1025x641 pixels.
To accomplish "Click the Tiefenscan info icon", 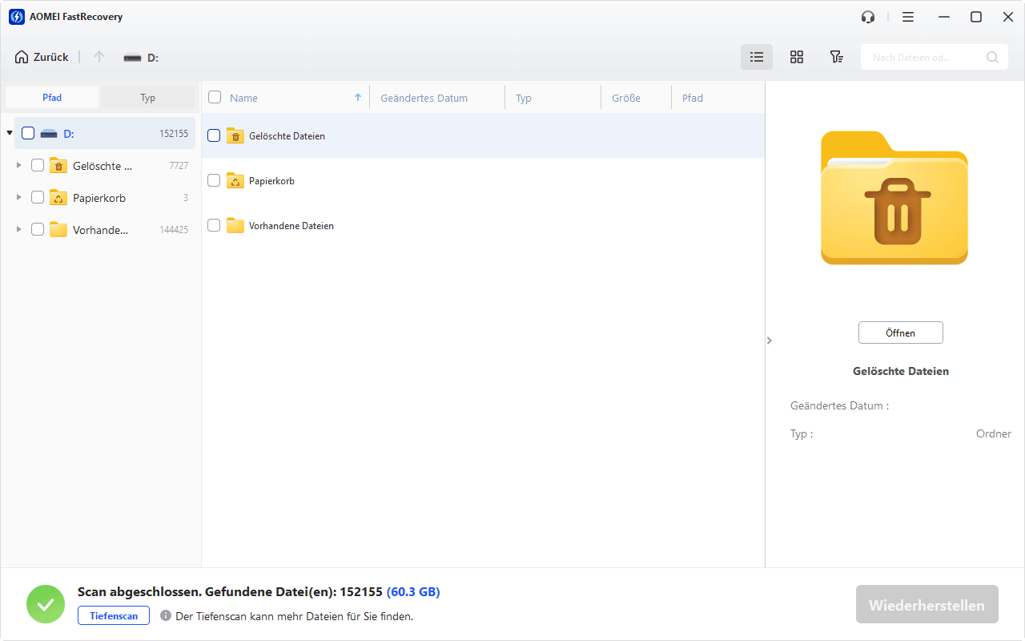I will 166,616.
